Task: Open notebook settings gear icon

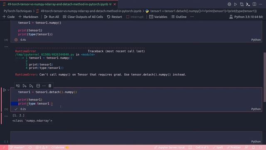Action: coord(229,4)
